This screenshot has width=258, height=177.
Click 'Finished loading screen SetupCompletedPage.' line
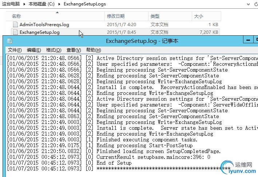(159, 151)
